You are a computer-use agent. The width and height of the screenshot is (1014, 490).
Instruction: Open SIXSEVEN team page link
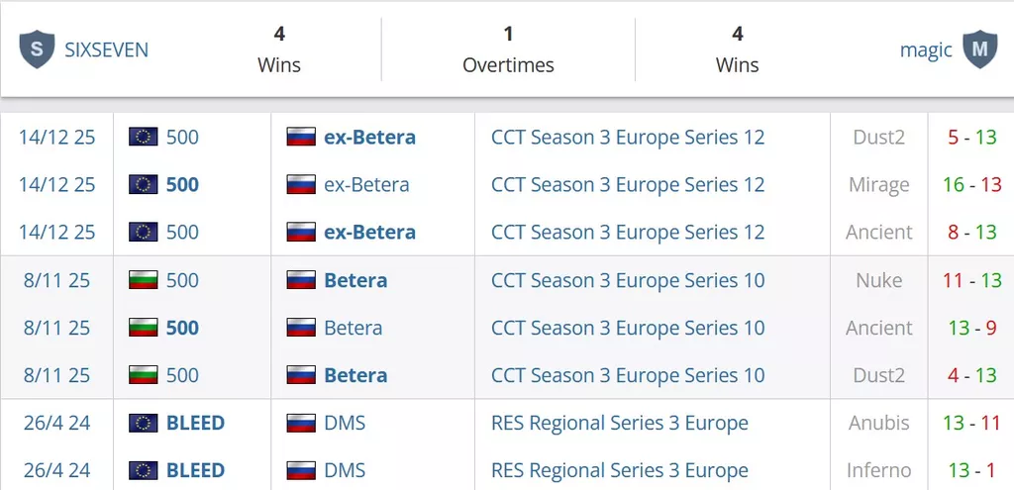point(106,49)
